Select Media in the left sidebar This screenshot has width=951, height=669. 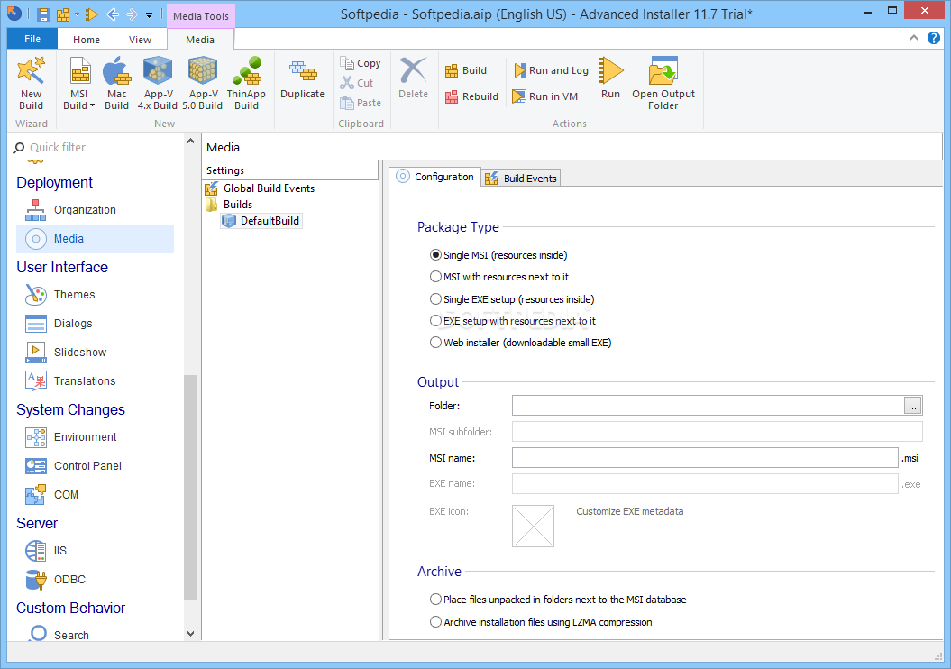pos(96,239)
